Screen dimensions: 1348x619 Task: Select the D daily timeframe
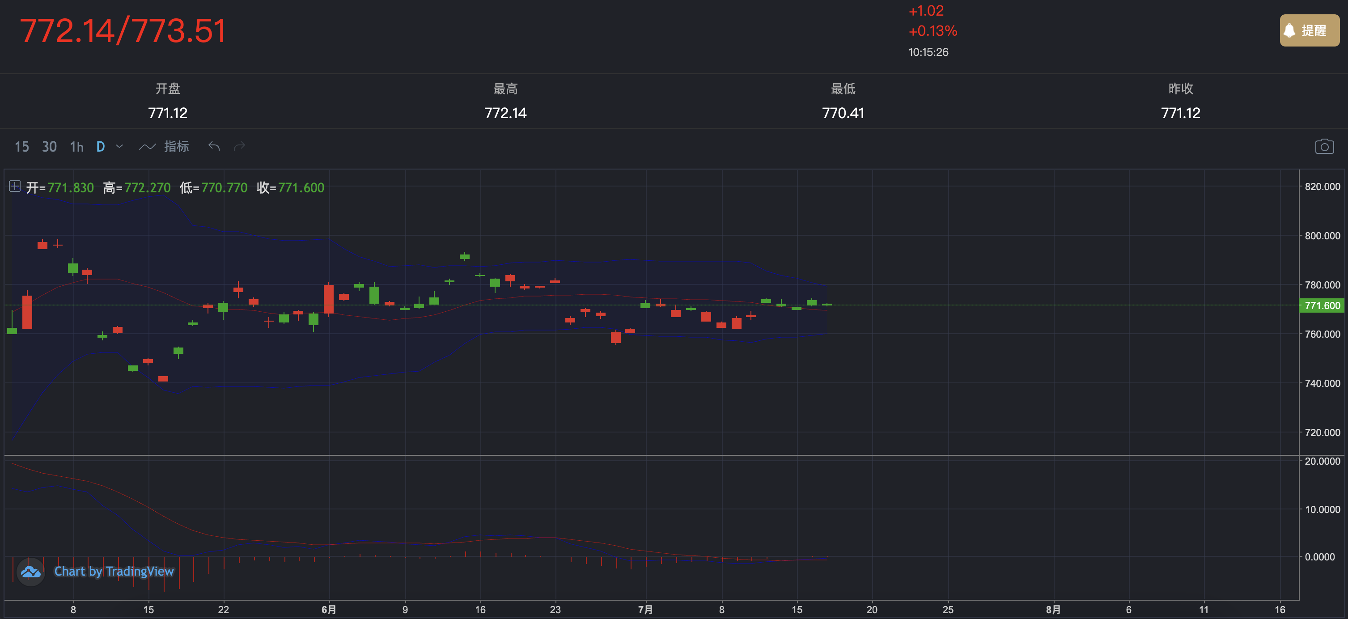[101, 147]
